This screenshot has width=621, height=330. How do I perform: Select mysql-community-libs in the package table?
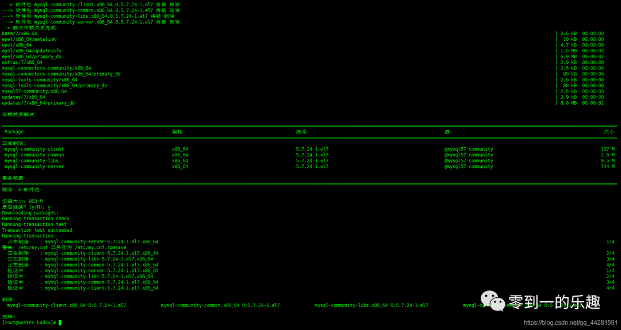31,161
